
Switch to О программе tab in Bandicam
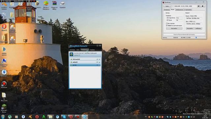click(x=188, y=10)
